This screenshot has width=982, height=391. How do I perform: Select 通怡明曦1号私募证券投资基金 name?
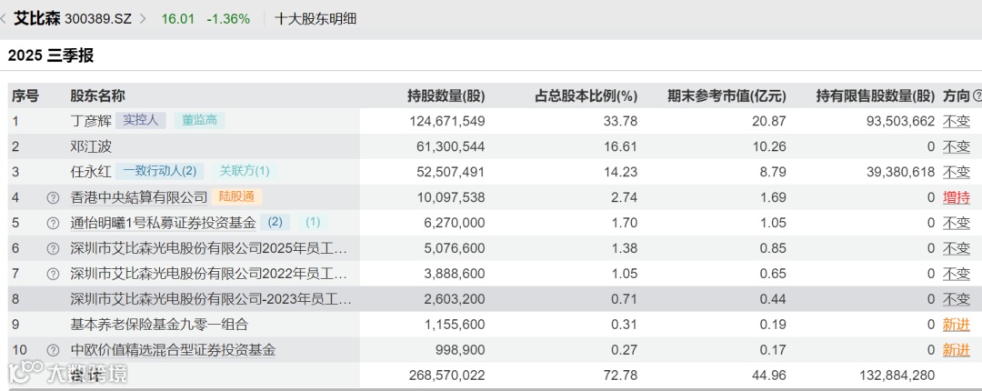pyautogui.click(x=163, y=223)
